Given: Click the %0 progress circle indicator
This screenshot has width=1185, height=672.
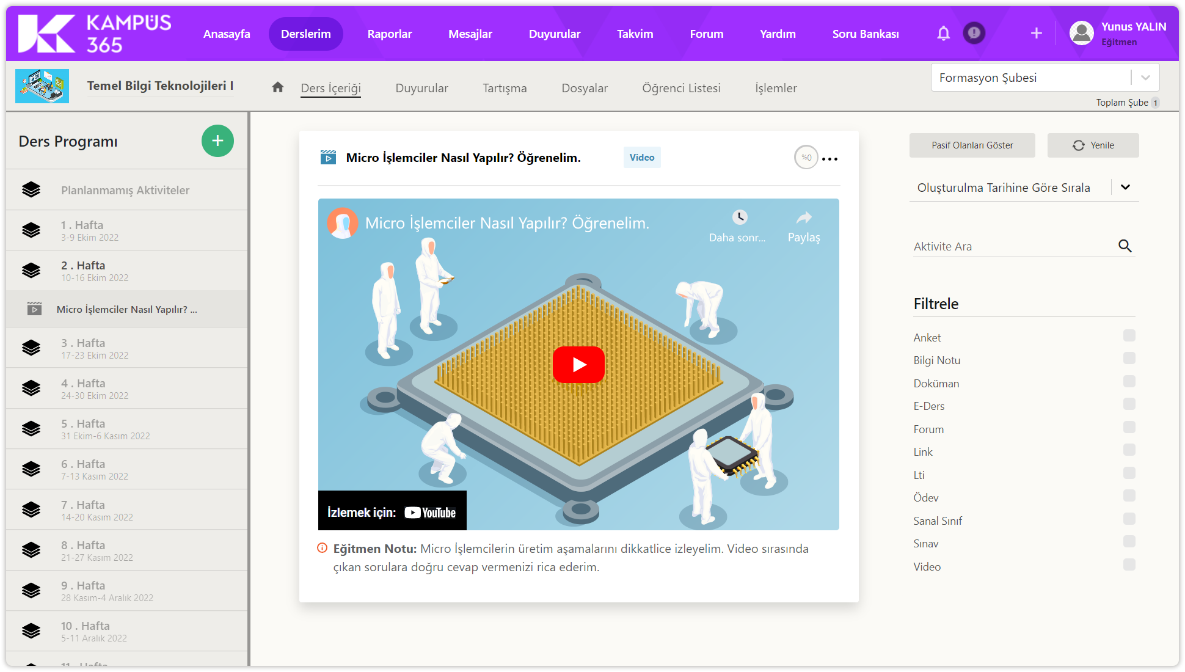Looking at the screenshot, I should point(806,158).
